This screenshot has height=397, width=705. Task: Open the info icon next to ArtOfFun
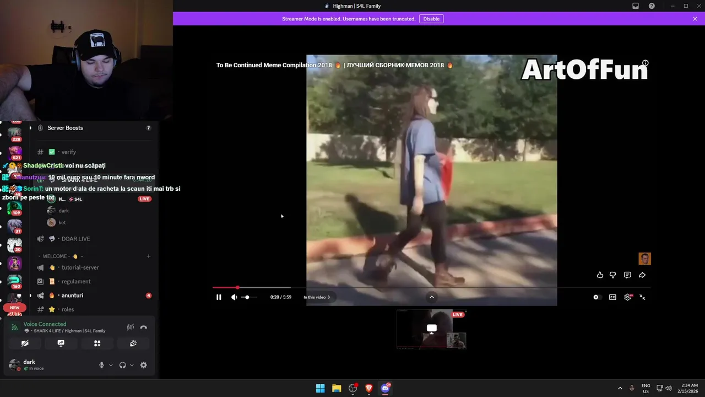pos(646,63)
